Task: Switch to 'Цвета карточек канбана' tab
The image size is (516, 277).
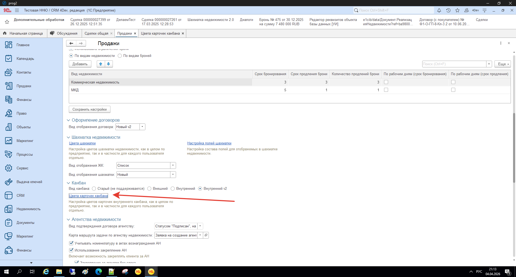Action: (160, 33)
